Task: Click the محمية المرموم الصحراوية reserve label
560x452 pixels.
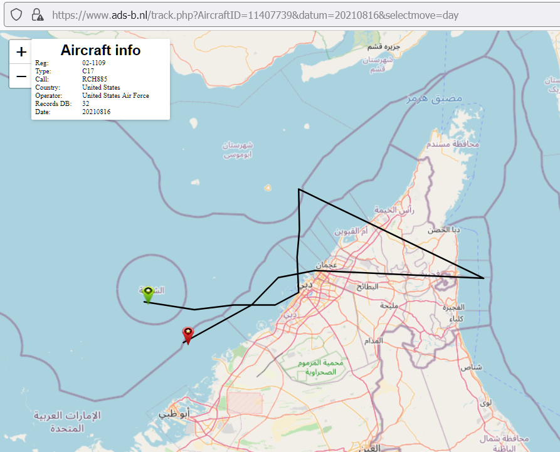Action: coord(320,367)
